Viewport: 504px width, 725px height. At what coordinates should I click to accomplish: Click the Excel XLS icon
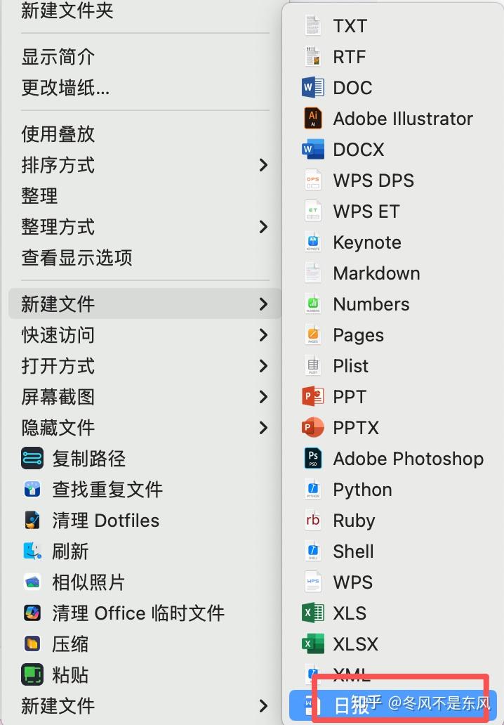[x=313, y=613]
